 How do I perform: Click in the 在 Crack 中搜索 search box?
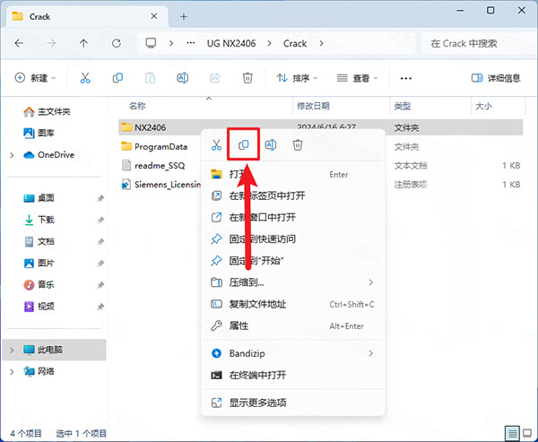(x=479, y=43)
